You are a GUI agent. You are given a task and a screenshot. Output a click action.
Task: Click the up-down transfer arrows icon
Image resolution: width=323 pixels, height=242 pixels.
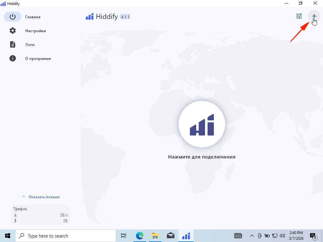pyautogui.click(x=15, y=221)
